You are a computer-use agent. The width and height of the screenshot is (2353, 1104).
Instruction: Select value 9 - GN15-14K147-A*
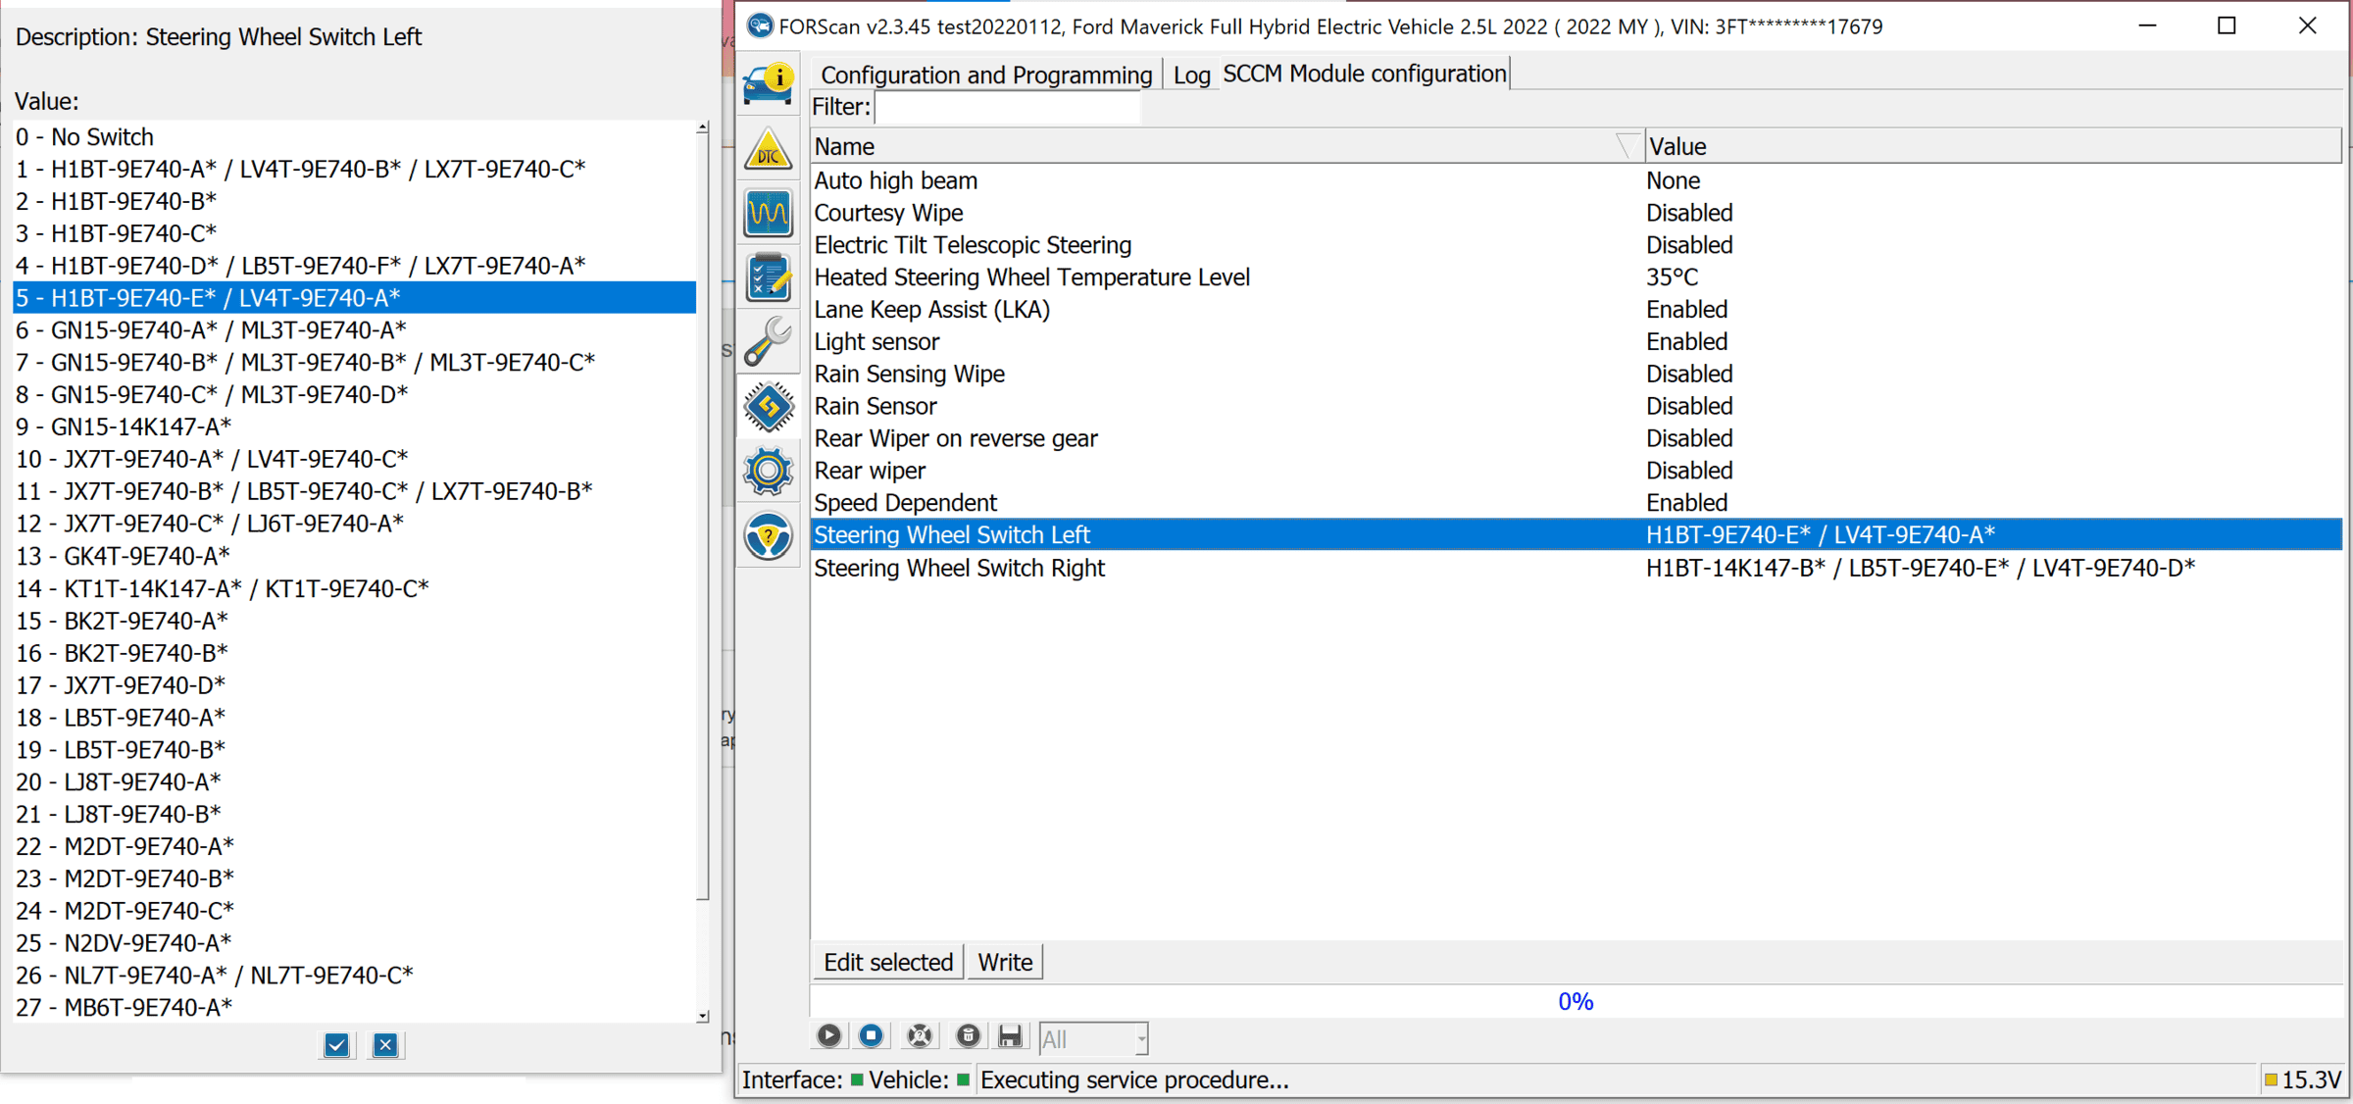point(355,427)
